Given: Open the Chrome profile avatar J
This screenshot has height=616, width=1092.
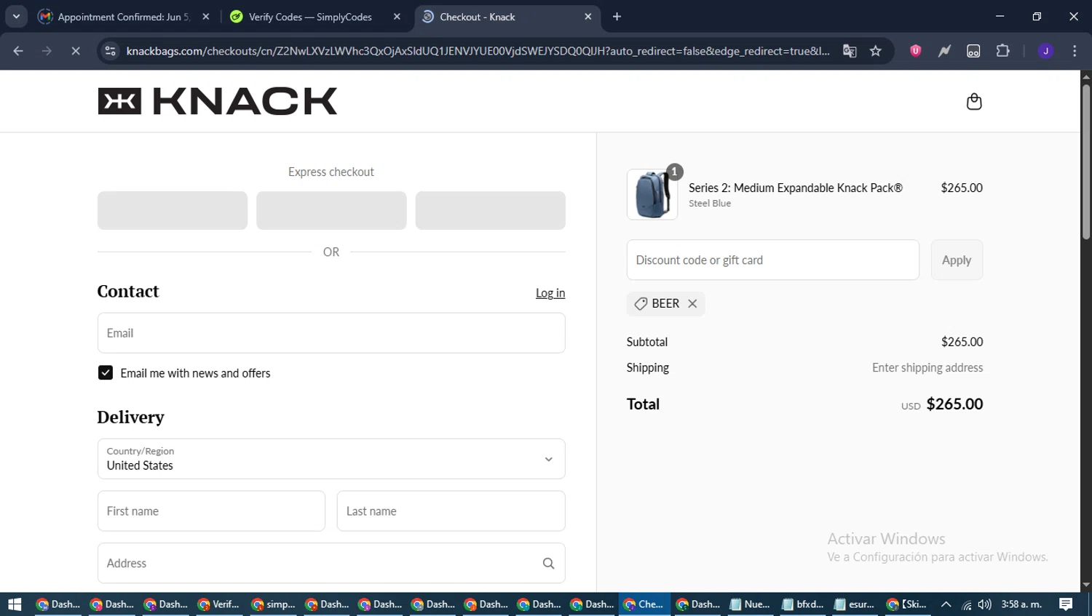Looking at the screenshot, I should point(1045,51).
